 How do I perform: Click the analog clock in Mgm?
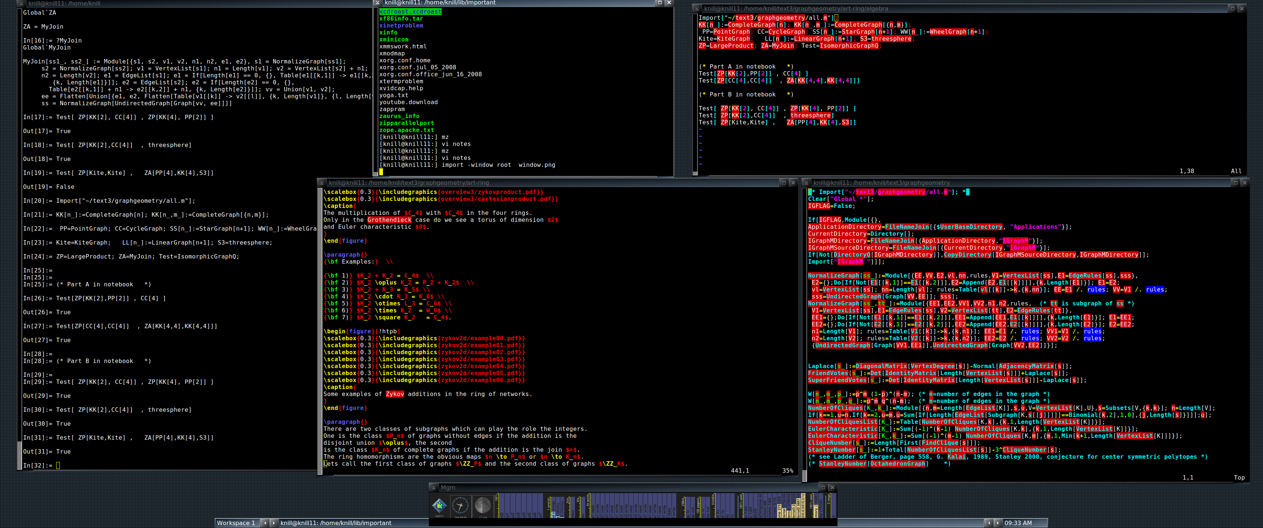(x=460, y=505)
